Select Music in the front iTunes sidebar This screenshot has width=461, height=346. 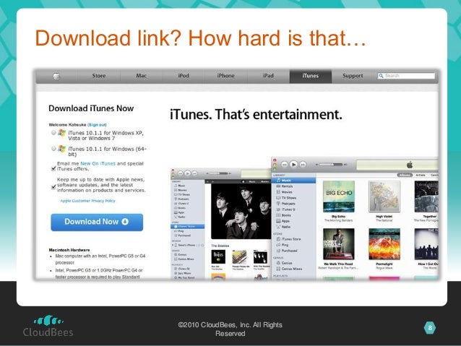pos(293,180)
